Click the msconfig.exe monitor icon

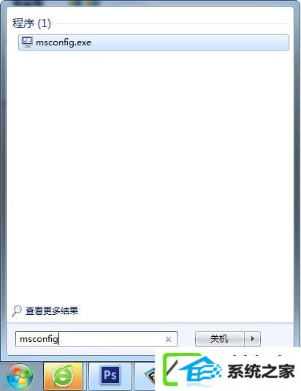point(27,42)
